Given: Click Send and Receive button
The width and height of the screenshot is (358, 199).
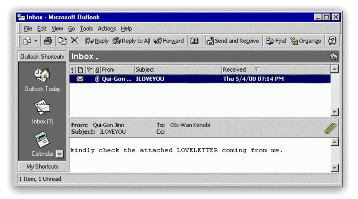Looking at the screenshot, I should (x=232, y=41).
